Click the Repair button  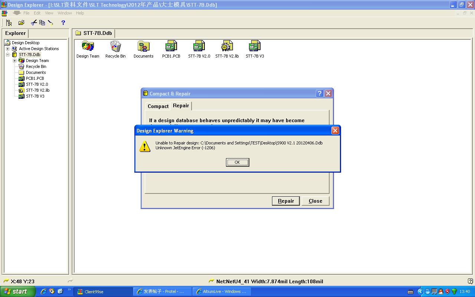tap(286, 201)
